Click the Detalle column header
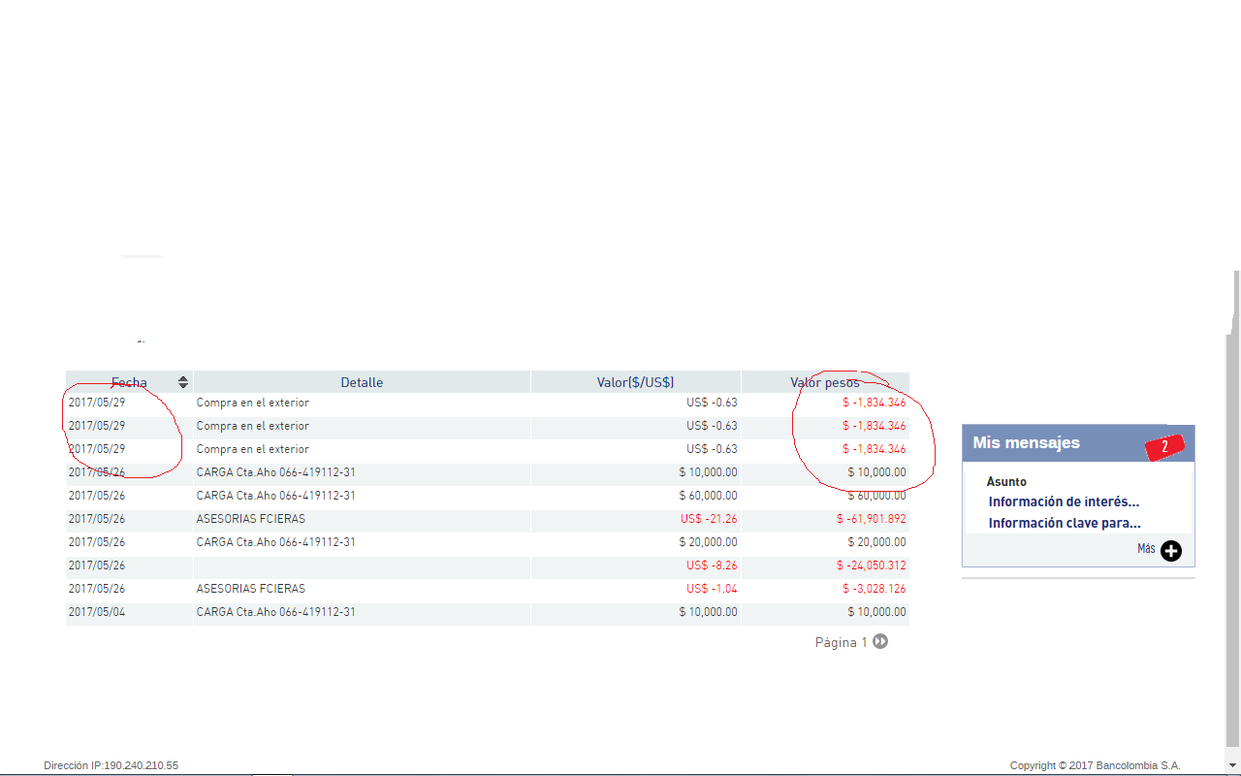 (362, 382)
